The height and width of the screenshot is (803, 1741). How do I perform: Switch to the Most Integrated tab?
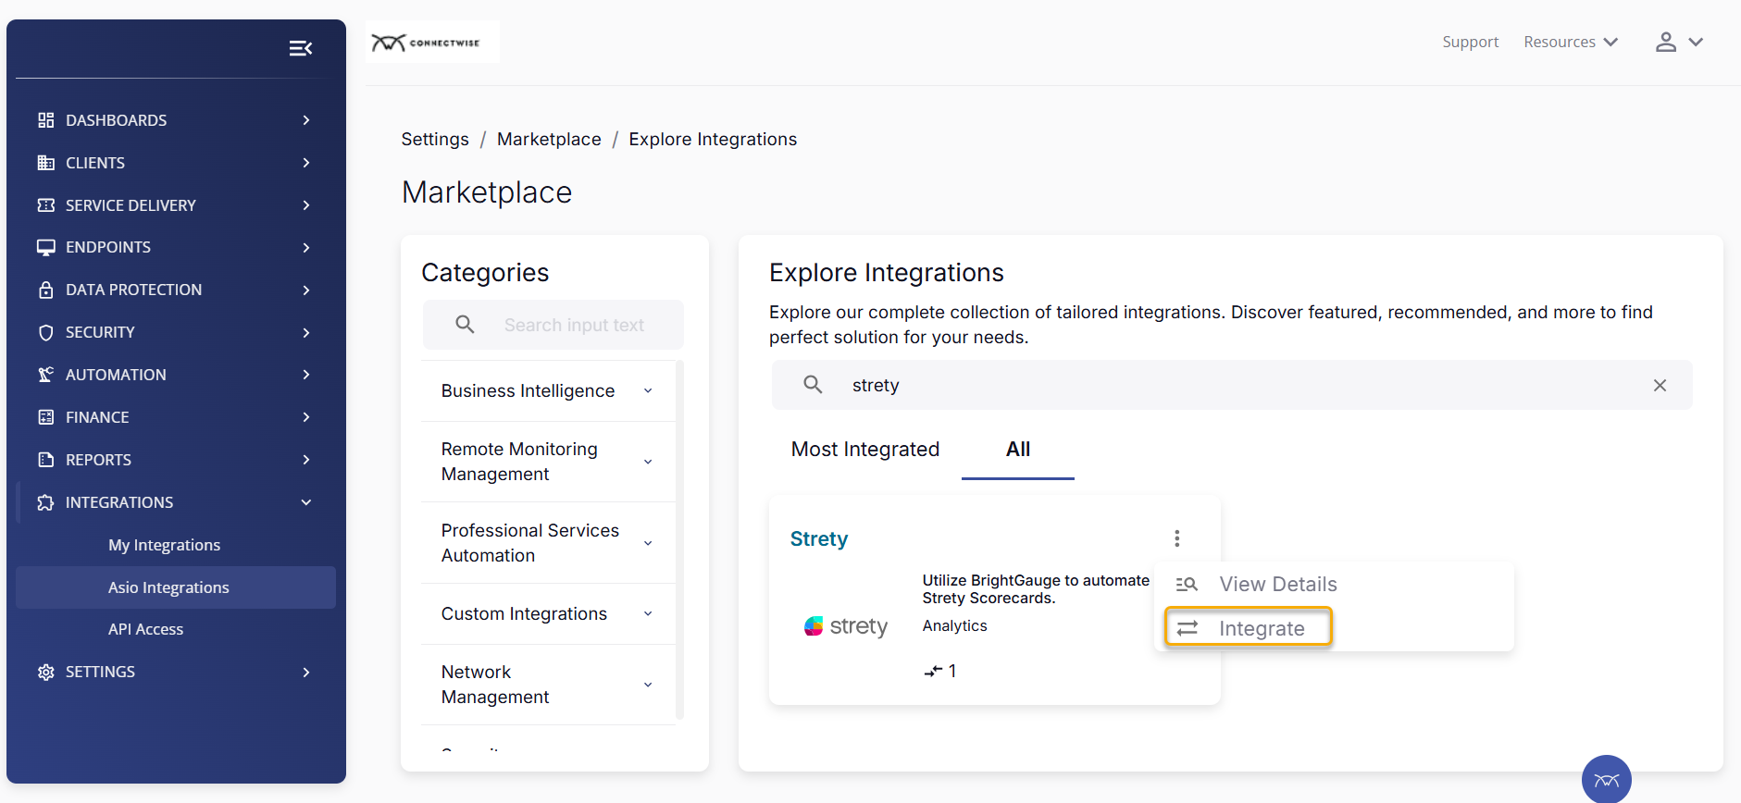[865, 450]
